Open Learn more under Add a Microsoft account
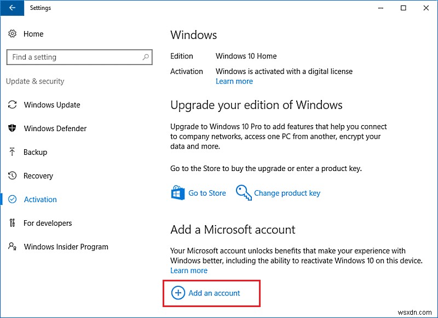The width and height of the screenshot is (438, 318). (x=189, y=270)
